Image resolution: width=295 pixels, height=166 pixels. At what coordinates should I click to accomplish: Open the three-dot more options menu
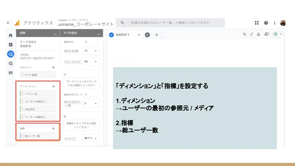point(274,23)
